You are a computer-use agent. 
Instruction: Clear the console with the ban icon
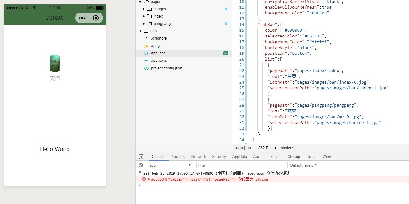pos(141,165)
